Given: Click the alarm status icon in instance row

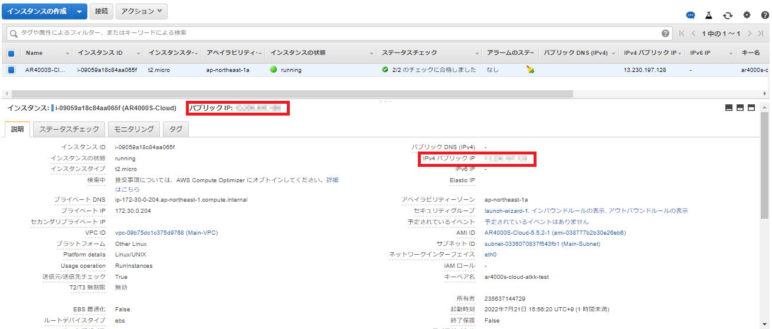Looking at the screenshot, I should [530, 70].
